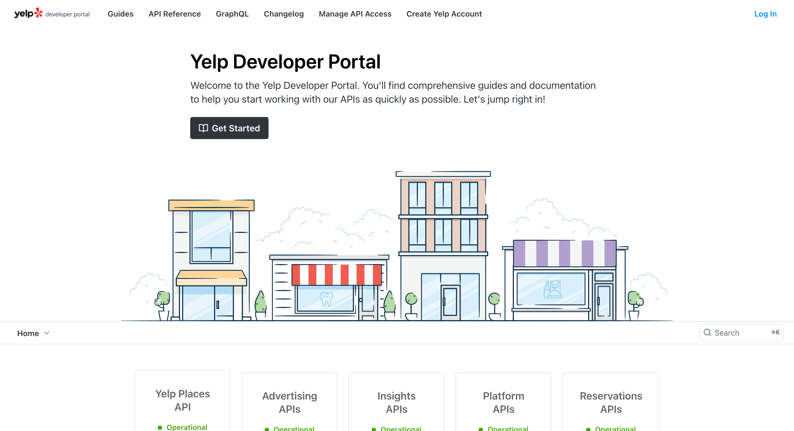Select Manage API Access
The width and height of the screenshot is (794, 431).
point(355,14)
